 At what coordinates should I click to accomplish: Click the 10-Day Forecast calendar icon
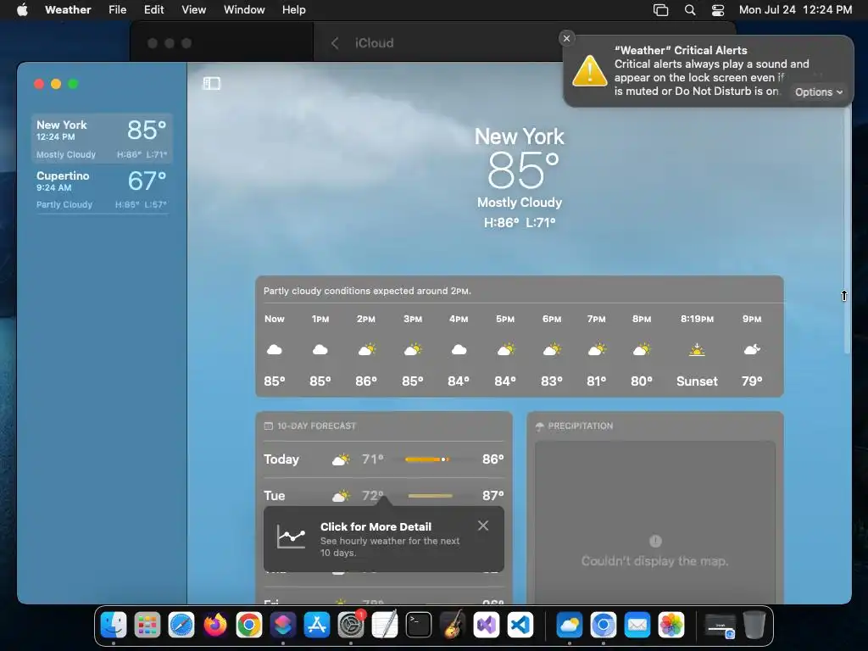point(269,426)
